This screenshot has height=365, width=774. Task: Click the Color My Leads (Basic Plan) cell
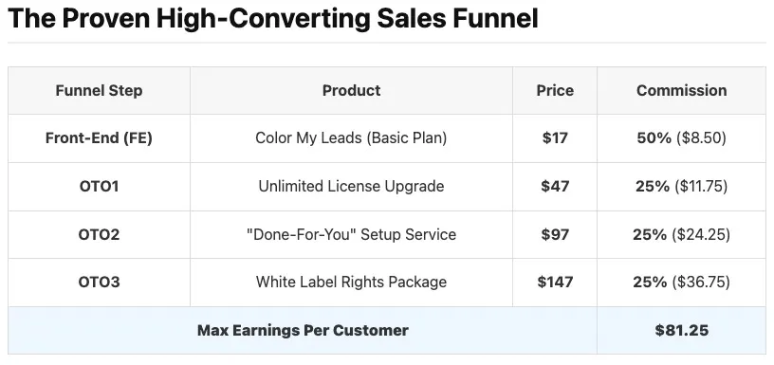tap(352, 138)
